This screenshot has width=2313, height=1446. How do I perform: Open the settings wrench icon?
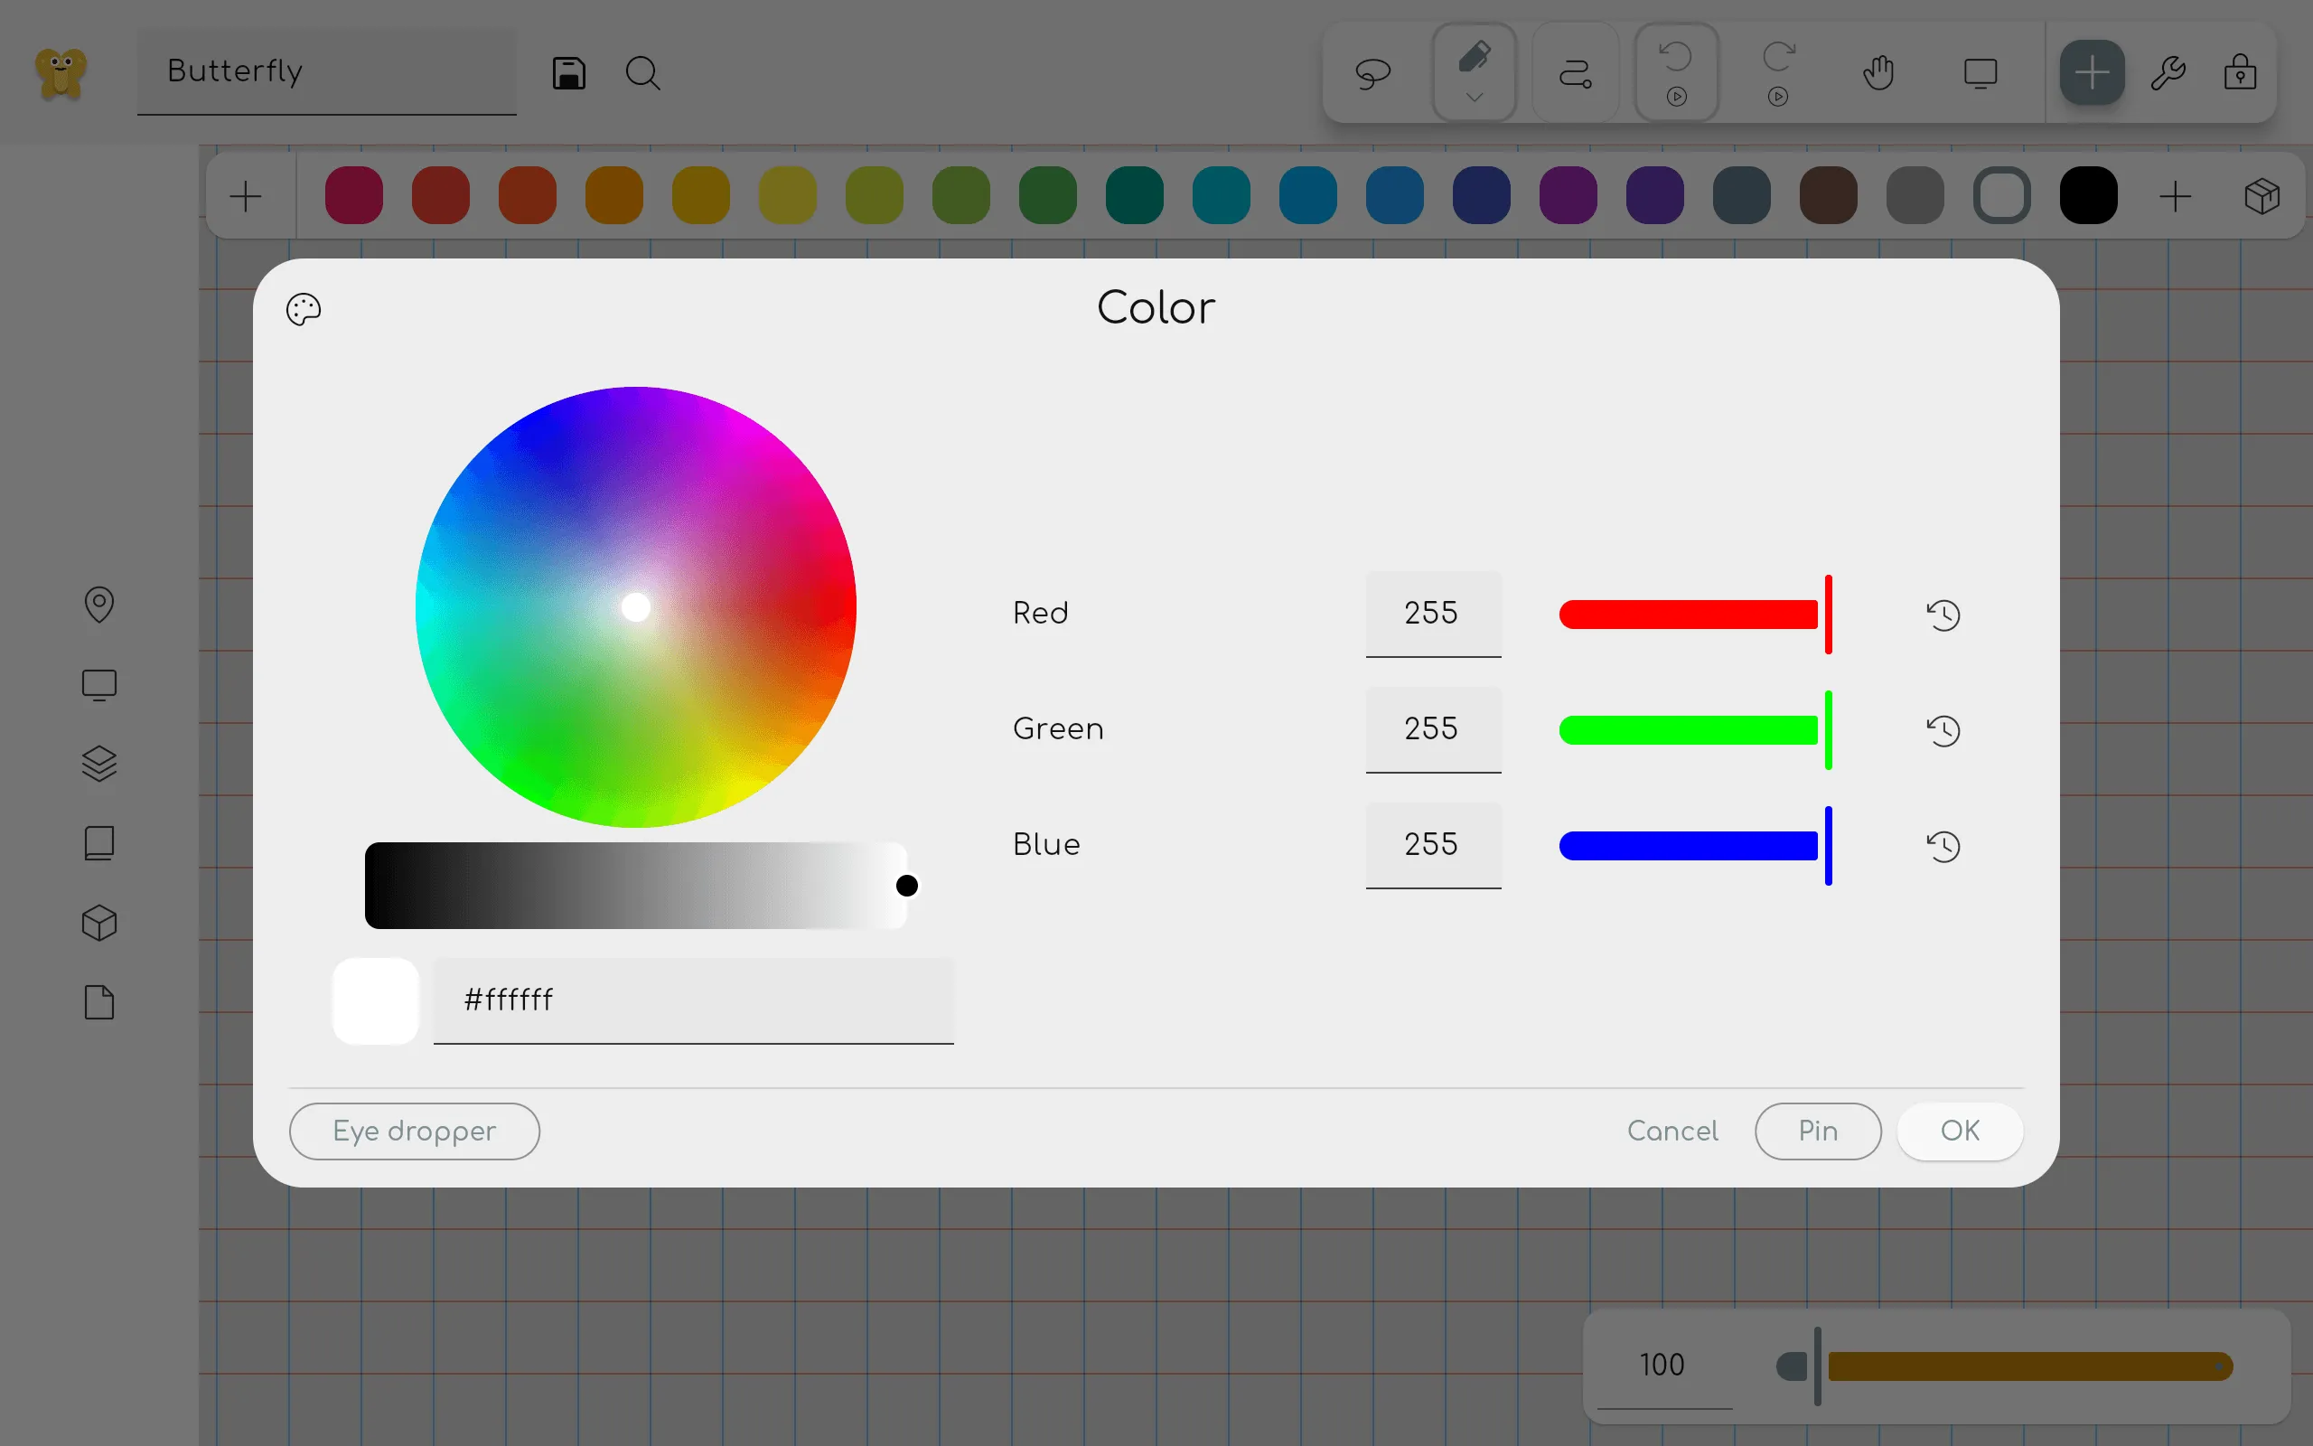pos(2168,71)
